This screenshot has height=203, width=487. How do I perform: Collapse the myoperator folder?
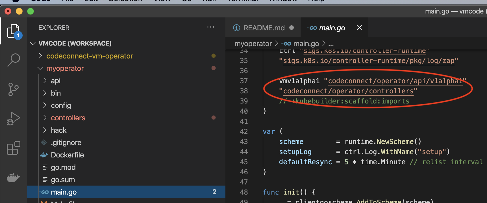tap(40, 68)
